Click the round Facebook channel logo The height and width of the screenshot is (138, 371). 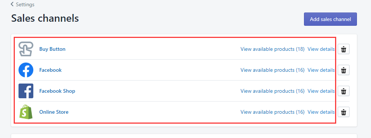(26, 70)
